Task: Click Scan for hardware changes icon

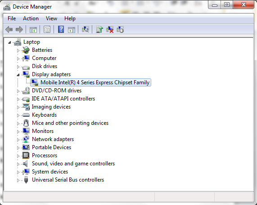Action: pyautogui.click(x=86, y=30)
